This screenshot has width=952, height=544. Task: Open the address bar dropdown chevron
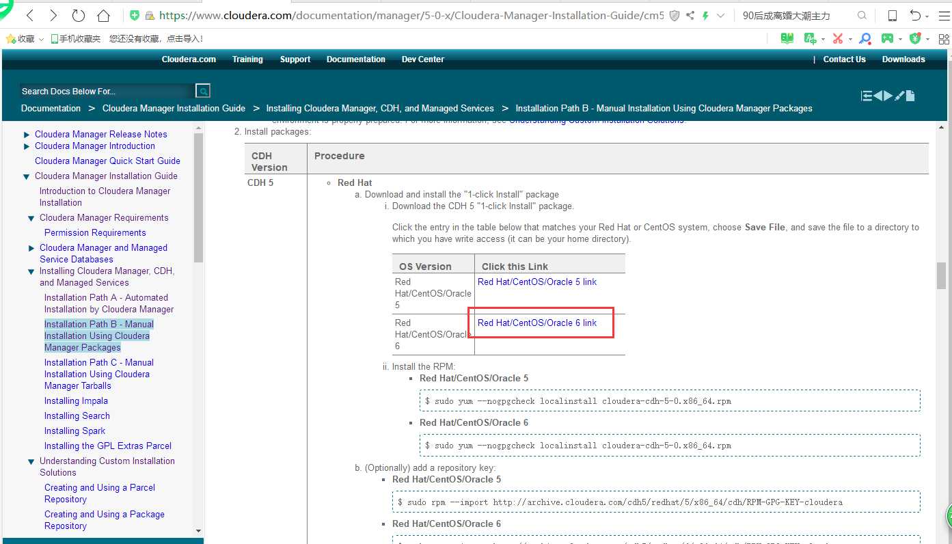pyautogui.click(x=720, y=15)
